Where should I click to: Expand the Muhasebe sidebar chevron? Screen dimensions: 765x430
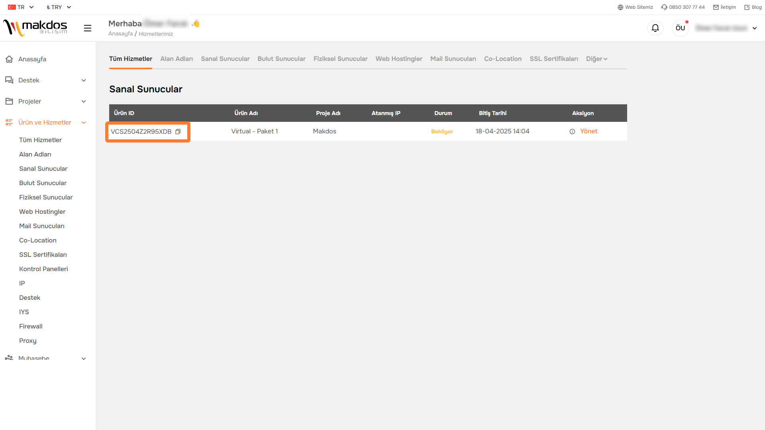coord(84,359)
